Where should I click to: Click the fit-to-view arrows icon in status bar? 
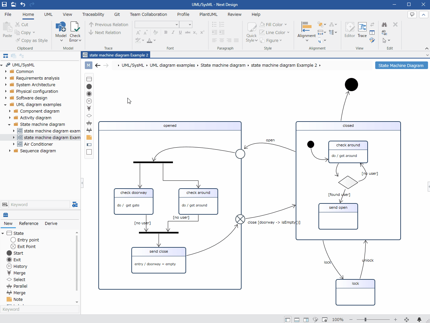[x=407, y=319]
